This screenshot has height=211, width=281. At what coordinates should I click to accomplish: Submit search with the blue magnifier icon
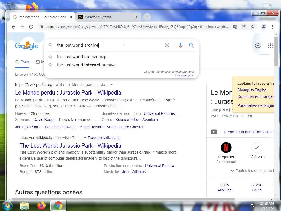click(191, 45)
